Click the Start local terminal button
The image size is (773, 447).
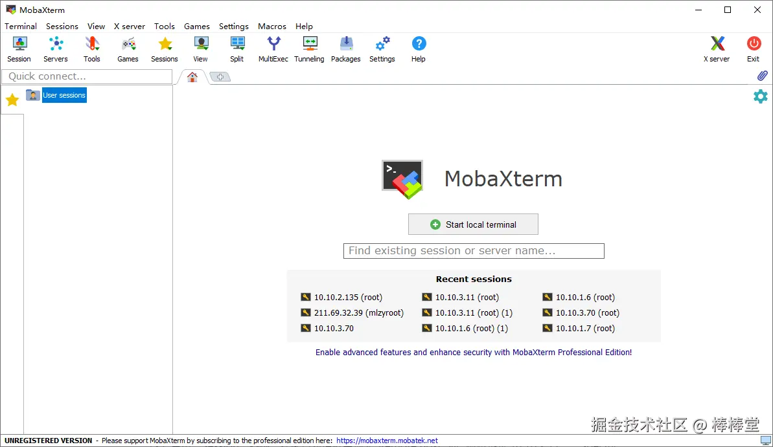(473, 224)
